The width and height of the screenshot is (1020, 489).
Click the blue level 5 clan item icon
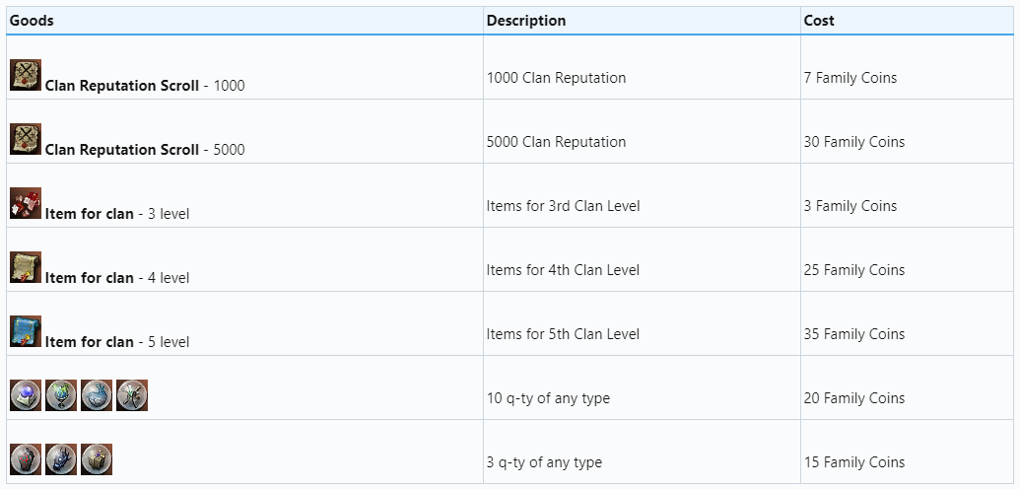26,331
